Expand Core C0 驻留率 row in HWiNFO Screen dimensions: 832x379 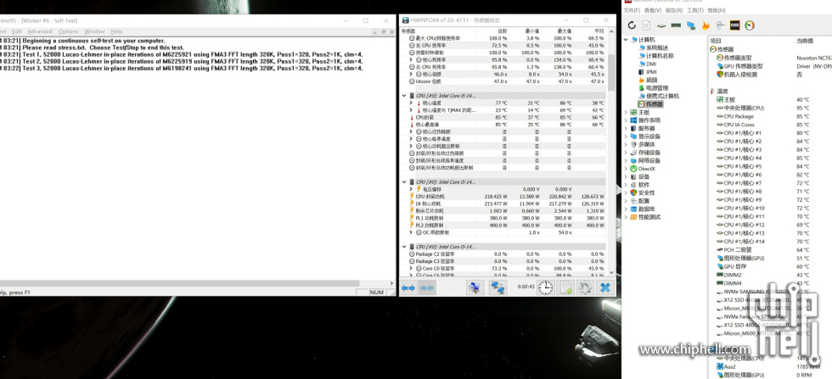[x=411, y=269]
